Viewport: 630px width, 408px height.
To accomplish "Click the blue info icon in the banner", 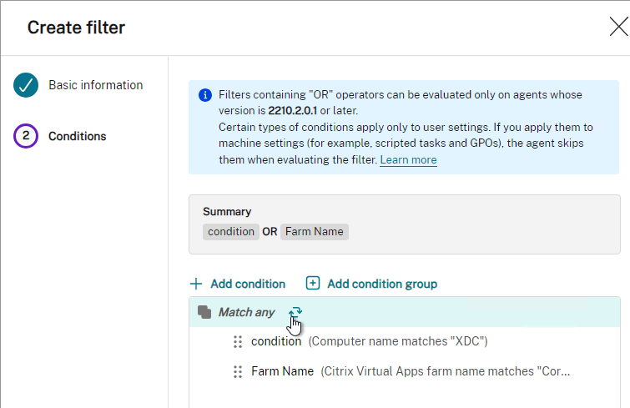I will coord(205,95).
